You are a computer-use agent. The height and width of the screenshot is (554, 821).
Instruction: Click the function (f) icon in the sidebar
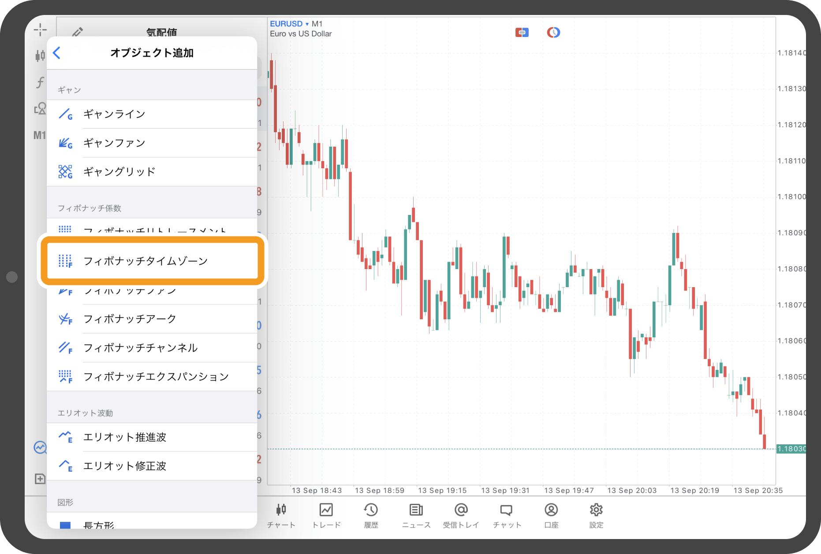click(40, 82)
